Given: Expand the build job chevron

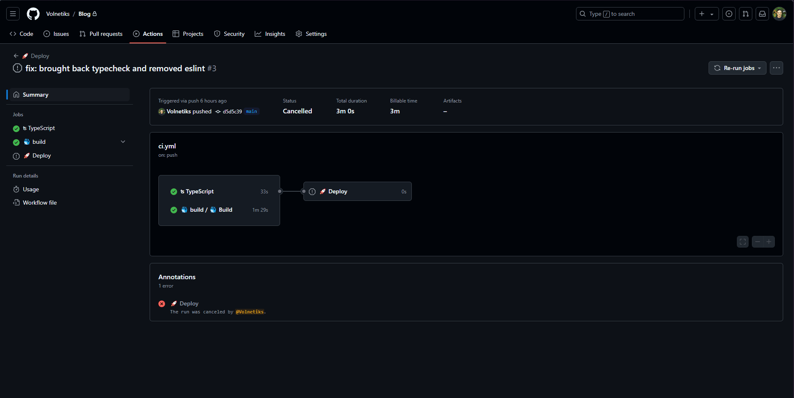Looking at the screenshot, I should pyautogui.click(x=123, y=142).
